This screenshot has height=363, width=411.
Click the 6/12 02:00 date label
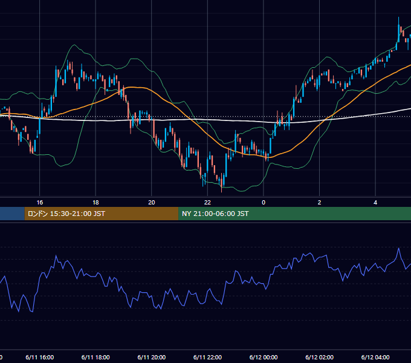(x=319, y=357)
